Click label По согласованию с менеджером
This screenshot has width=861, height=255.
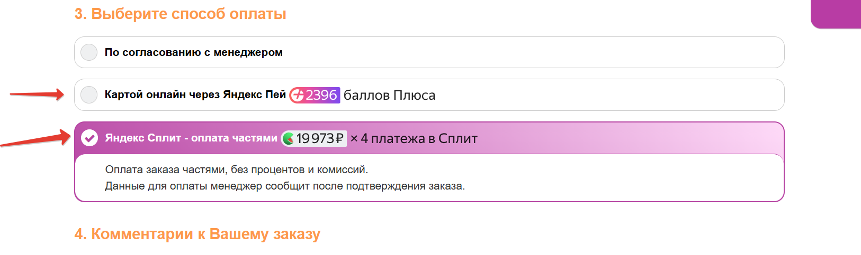[x=193, y=52]
